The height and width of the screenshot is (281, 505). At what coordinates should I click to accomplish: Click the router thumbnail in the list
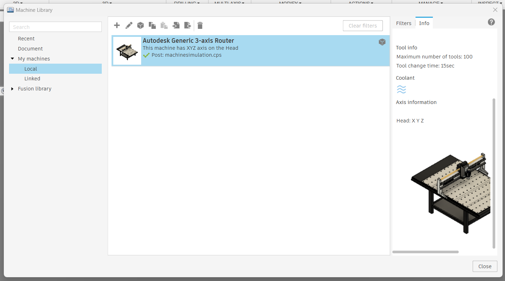127,51
